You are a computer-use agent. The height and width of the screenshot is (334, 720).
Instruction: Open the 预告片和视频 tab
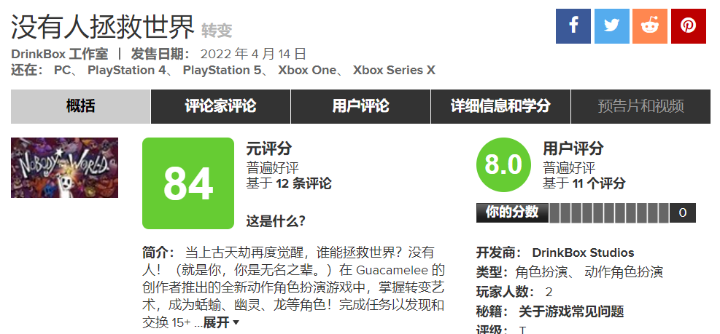640,106
